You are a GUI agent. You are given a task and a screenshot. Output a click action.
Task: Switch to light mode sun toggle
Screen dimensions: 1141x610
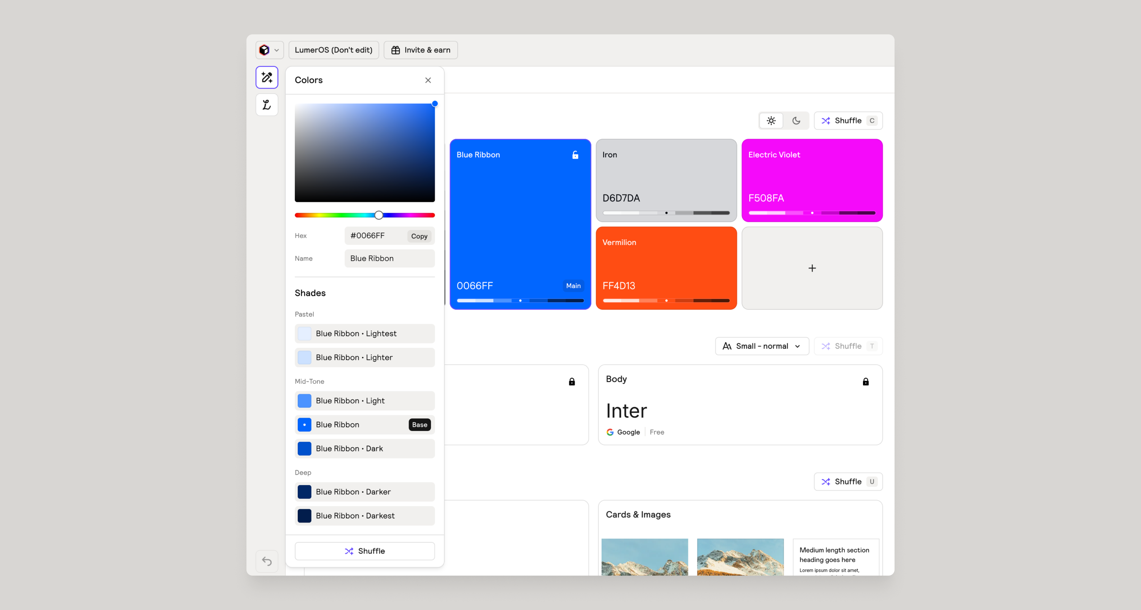tap(771, 121)
